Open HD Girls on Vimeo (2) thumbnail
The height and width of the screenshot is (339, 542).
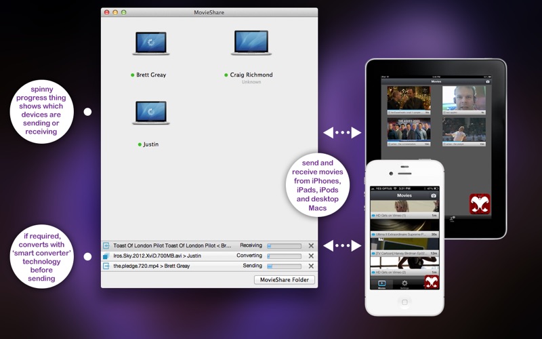point(404,266)
